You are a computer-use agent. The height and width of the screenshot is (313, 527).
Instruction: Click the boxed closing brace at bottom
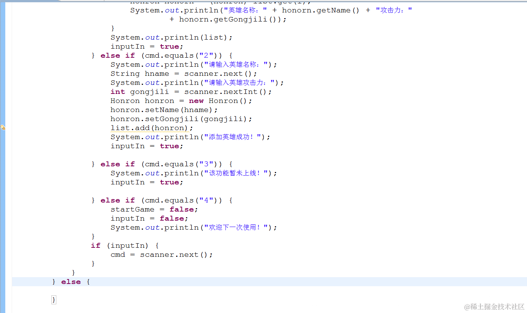(54, 300)
